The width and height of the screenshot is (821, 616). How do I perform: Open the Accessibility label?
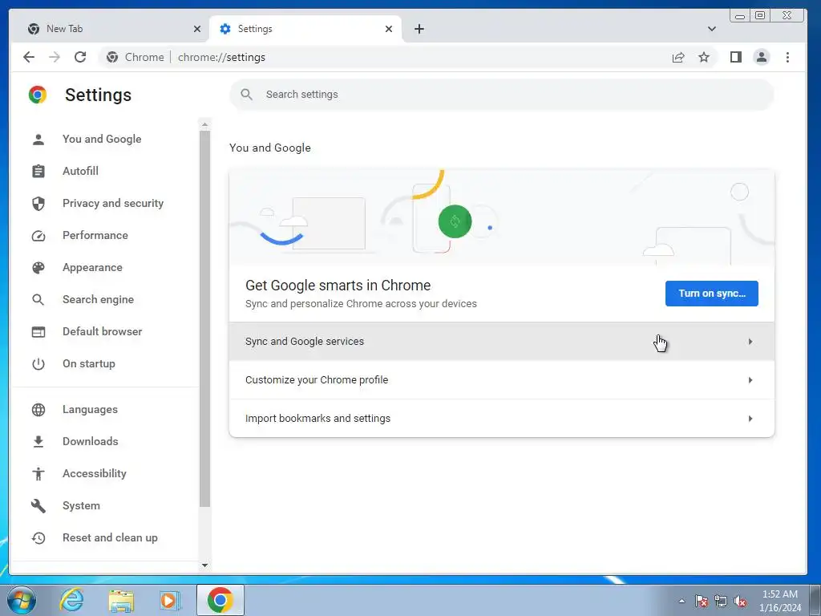coord(95,473)
